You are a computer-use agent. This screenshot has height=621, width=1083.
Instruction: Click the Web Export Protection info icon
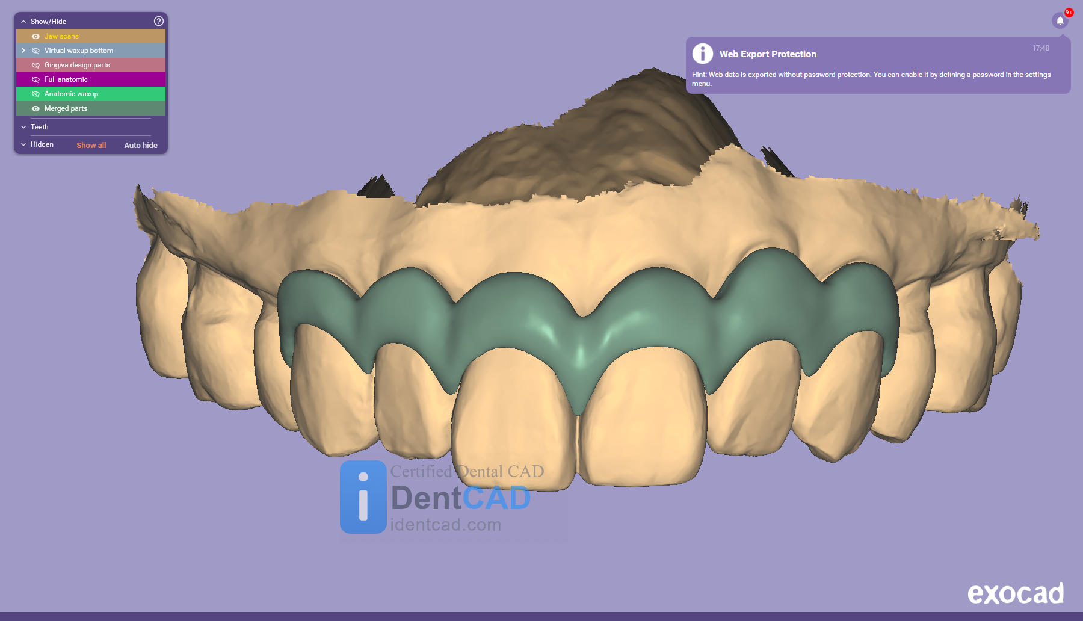coord(702,54)
